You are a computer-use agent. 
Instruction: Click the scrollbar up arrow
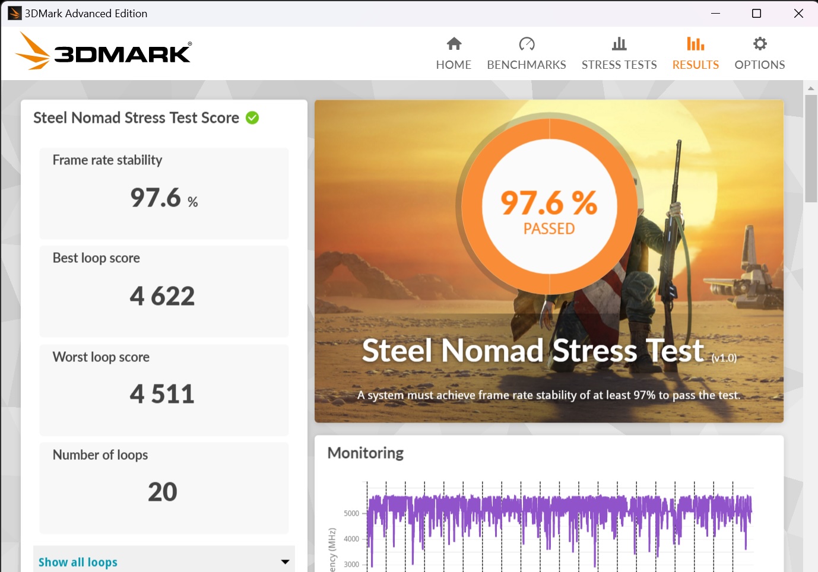(811, 88)
